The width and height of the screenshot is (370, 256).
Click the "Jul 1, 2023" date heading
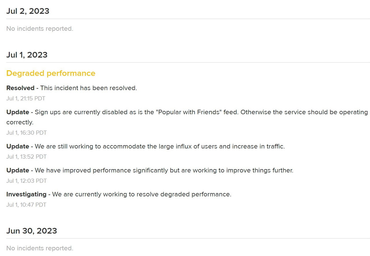27,55
